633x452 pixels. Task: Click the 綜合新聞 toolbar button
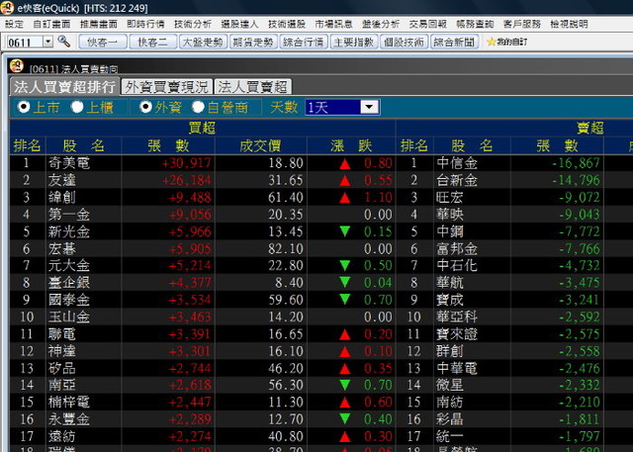pos(455,42)
